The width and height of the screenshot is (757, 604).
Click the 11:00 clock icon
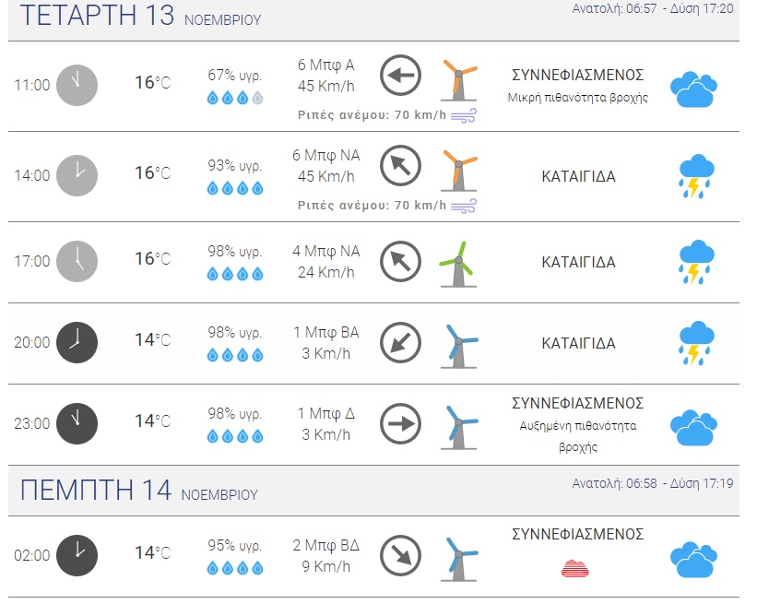click(x=77, y=85)
